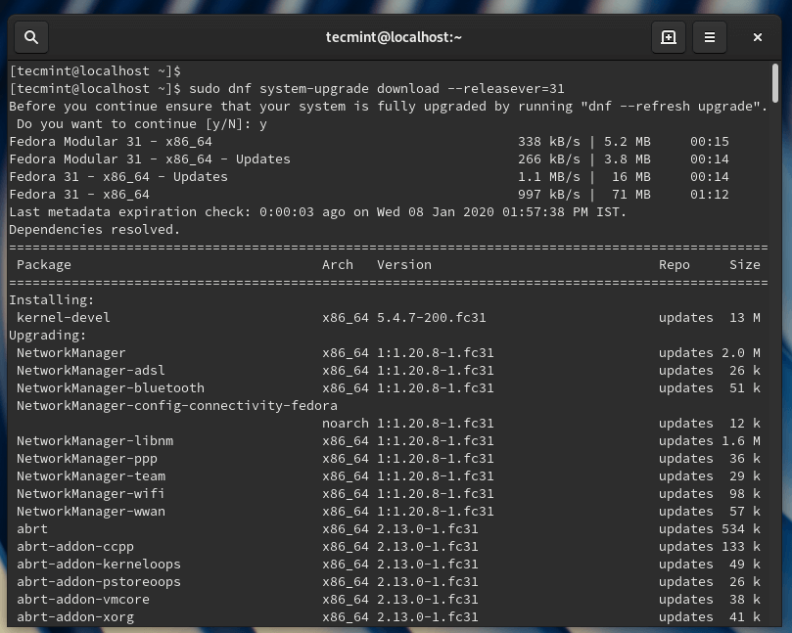Select NetworkManager-config-connectivity-fedora package name
Viewport: 792px width, 633px height.
point(177,406)
